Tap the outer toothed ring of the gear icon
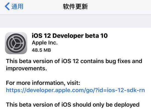151x109 pixels. click(x=16, y=35)
